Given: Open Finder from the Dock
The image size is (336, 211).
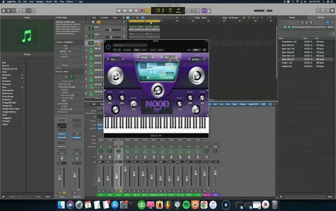Looking at the screenshot, I should 61,205.
